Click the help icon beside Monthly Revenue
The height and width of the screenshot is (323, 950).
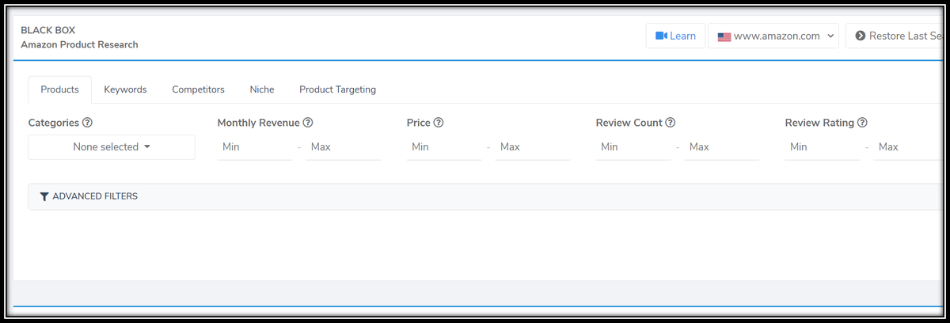pos(308,123)
